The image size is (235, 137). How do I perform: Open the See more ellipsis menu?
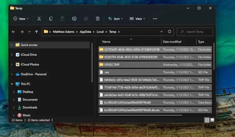point(155,19)
